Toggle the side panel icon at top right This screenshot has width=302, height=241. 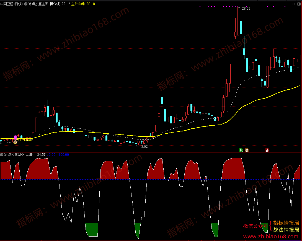[x=299, y=4]
